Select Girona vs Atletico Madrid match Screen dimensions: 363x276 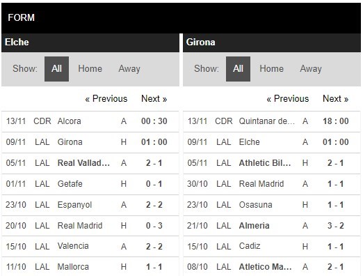coord(272,267)
